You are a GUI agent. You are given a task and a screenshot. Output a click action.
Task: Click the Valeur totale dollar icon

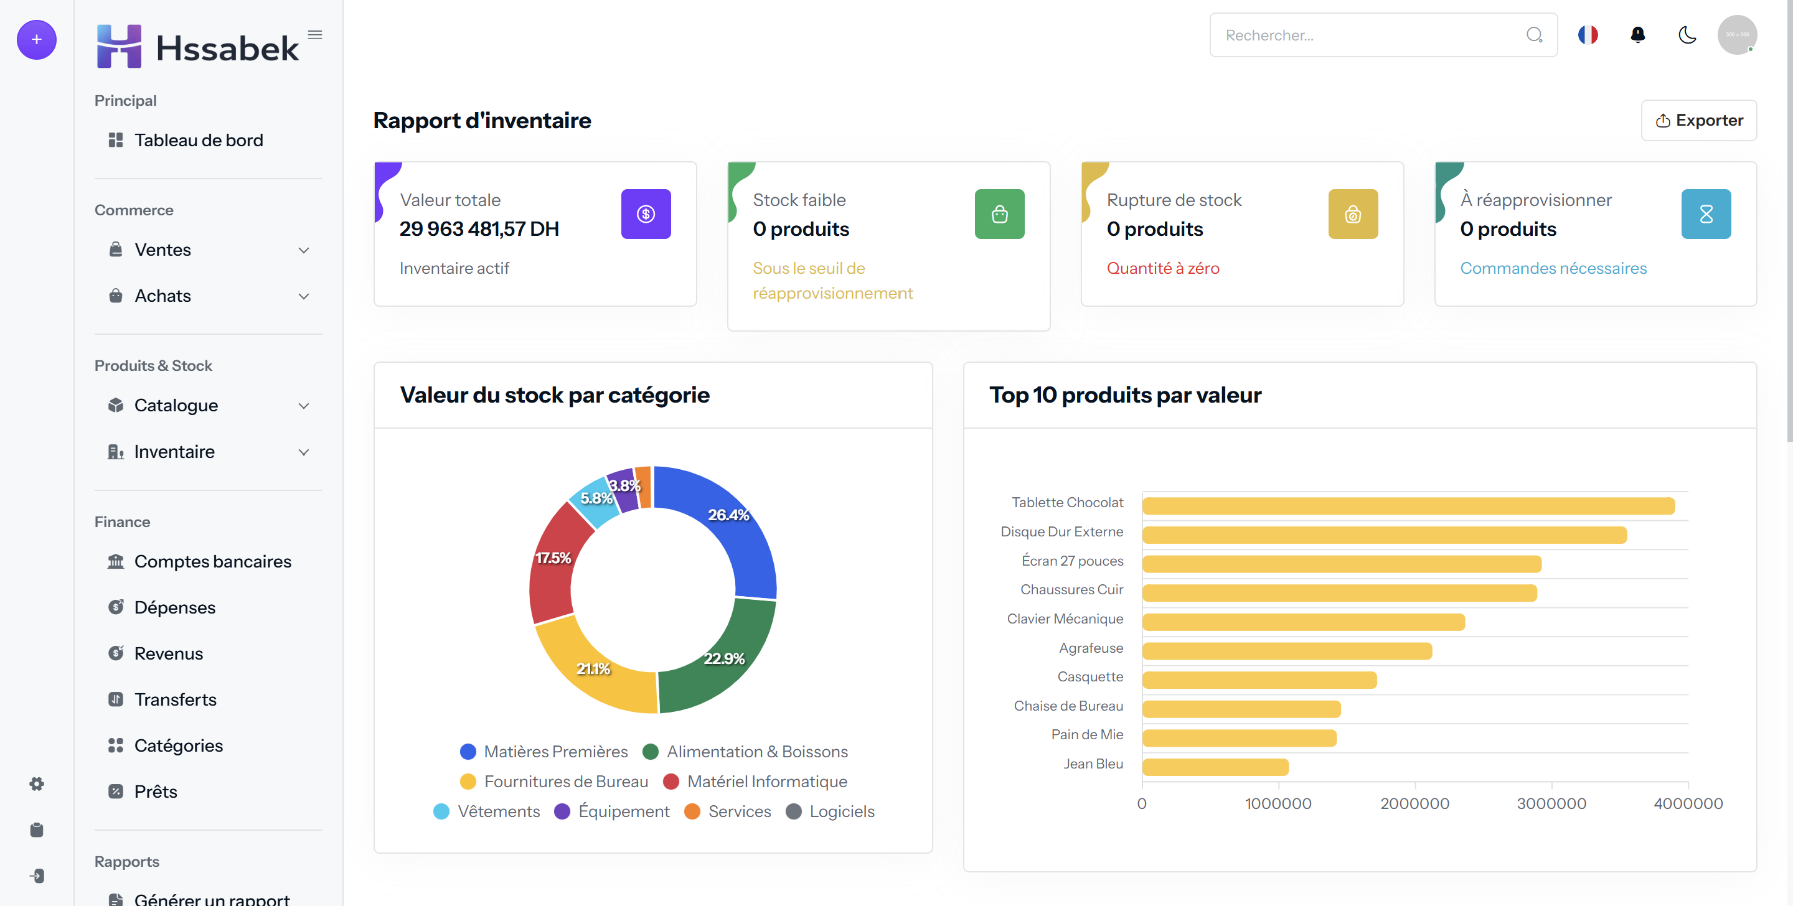646,214
